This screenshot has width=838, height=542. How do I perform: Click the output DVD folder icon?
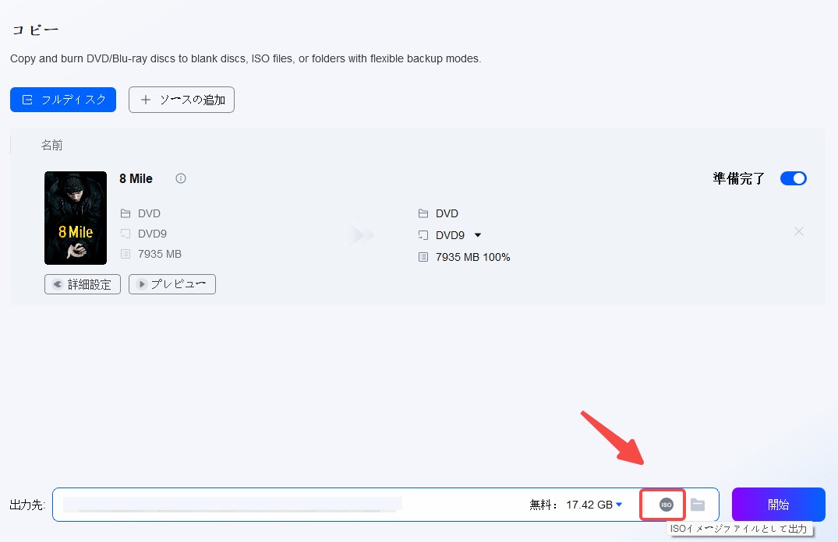click(423, 213)
